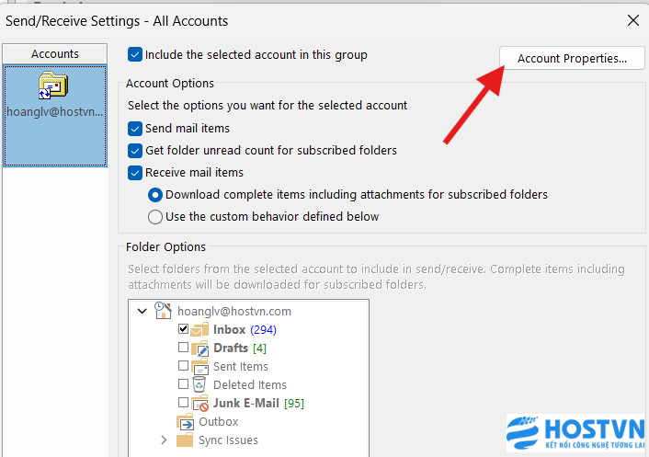Viewport: 649px width, 457px height.
Task: Click the Sent Items folder icon
Action: tap(200, 366)
